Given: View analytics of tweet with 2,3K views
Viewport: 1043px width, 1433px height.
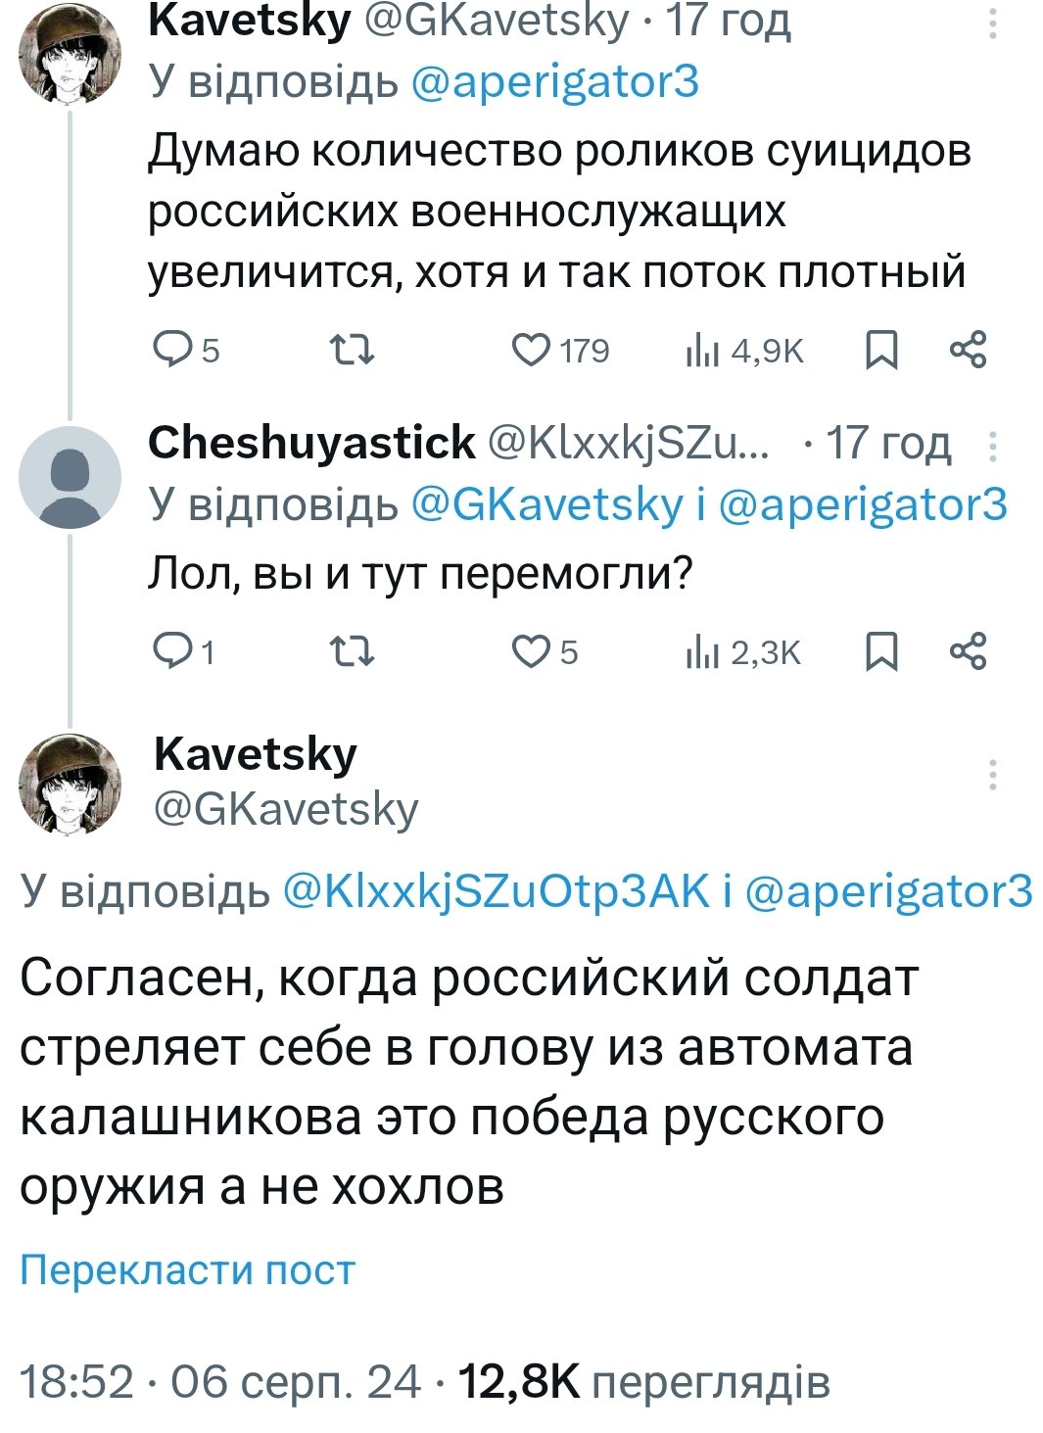Looking at the screenshot, I should coord(702,651).
